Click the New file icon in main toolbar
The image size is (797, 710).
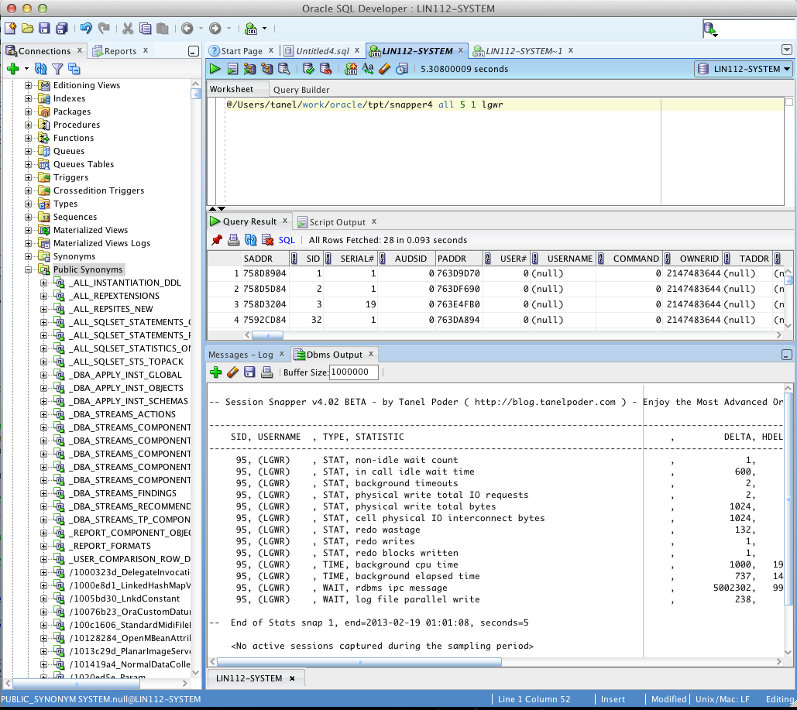click(x=10, y=29)
